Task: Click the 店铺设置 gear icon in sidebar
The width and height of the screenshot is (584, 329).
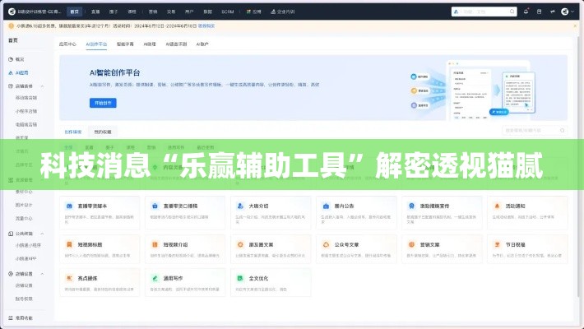Action: (x=11, y=274)
